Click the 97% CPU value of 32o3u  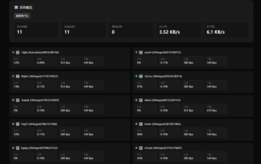140,87
